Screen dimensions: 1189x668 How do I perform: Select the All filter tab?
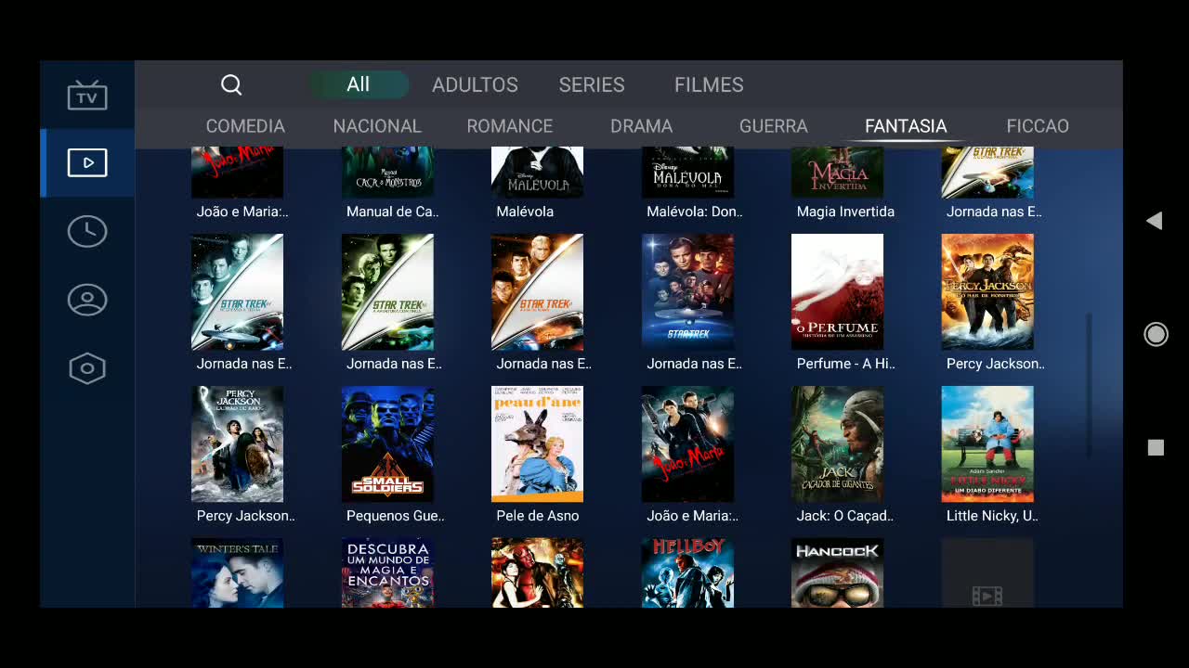click(359, 84)
